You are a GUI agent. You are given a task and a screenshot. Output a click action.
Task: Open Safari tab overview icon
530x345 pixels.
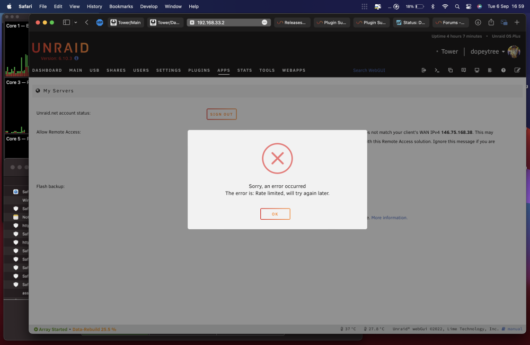(x=504, y=22)
